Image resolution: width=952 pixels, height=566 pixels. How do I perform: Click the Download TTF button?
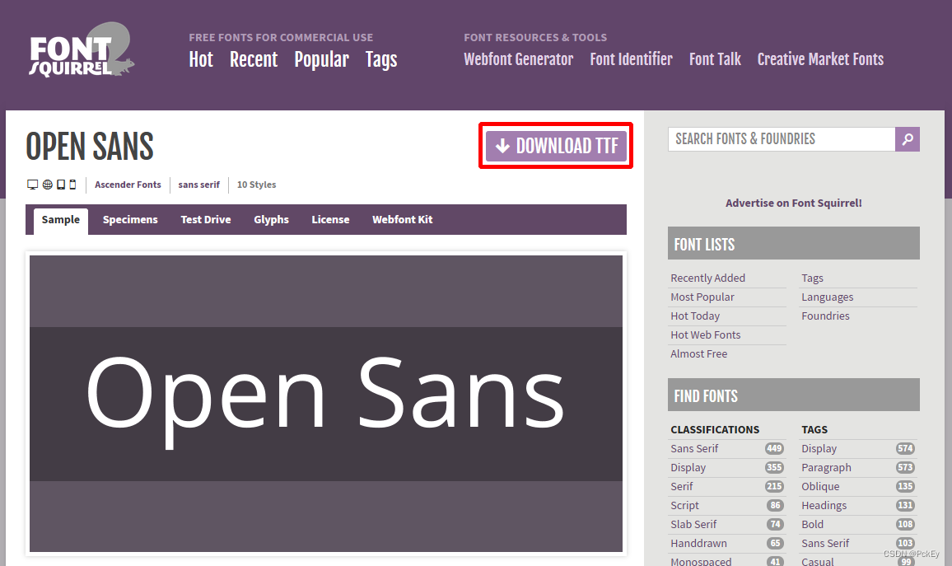point(556,146)
